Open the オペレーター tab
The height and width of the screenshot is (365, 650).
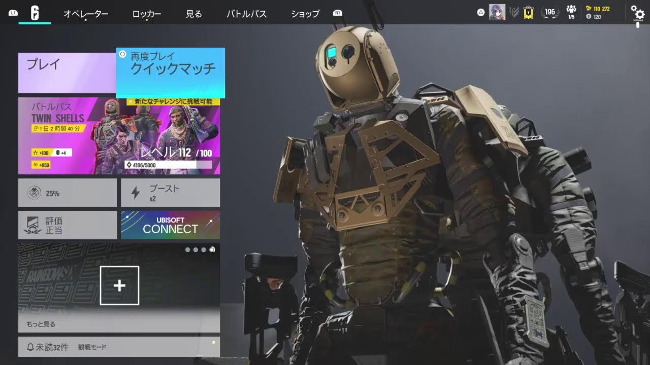[86, 14]
